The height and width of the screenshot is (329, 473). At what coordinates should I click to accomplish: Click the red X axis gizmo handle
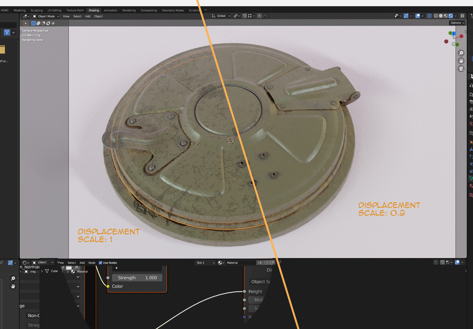point(461,36)
